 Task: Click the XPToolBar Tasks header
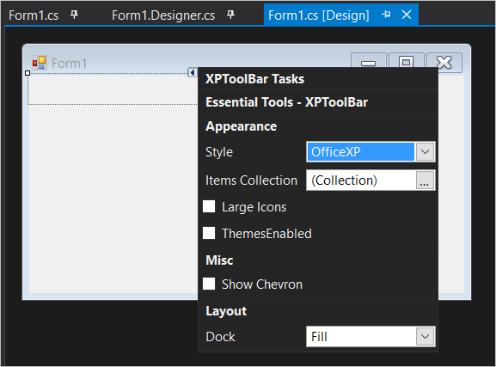click(254, 79)
